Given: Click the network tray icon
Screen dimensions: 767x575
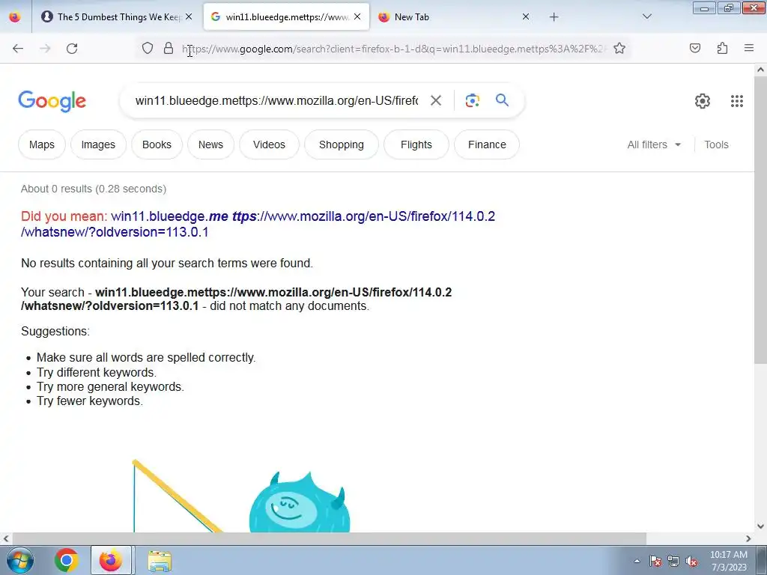Looking at the screenshot, I should (673, 561).
